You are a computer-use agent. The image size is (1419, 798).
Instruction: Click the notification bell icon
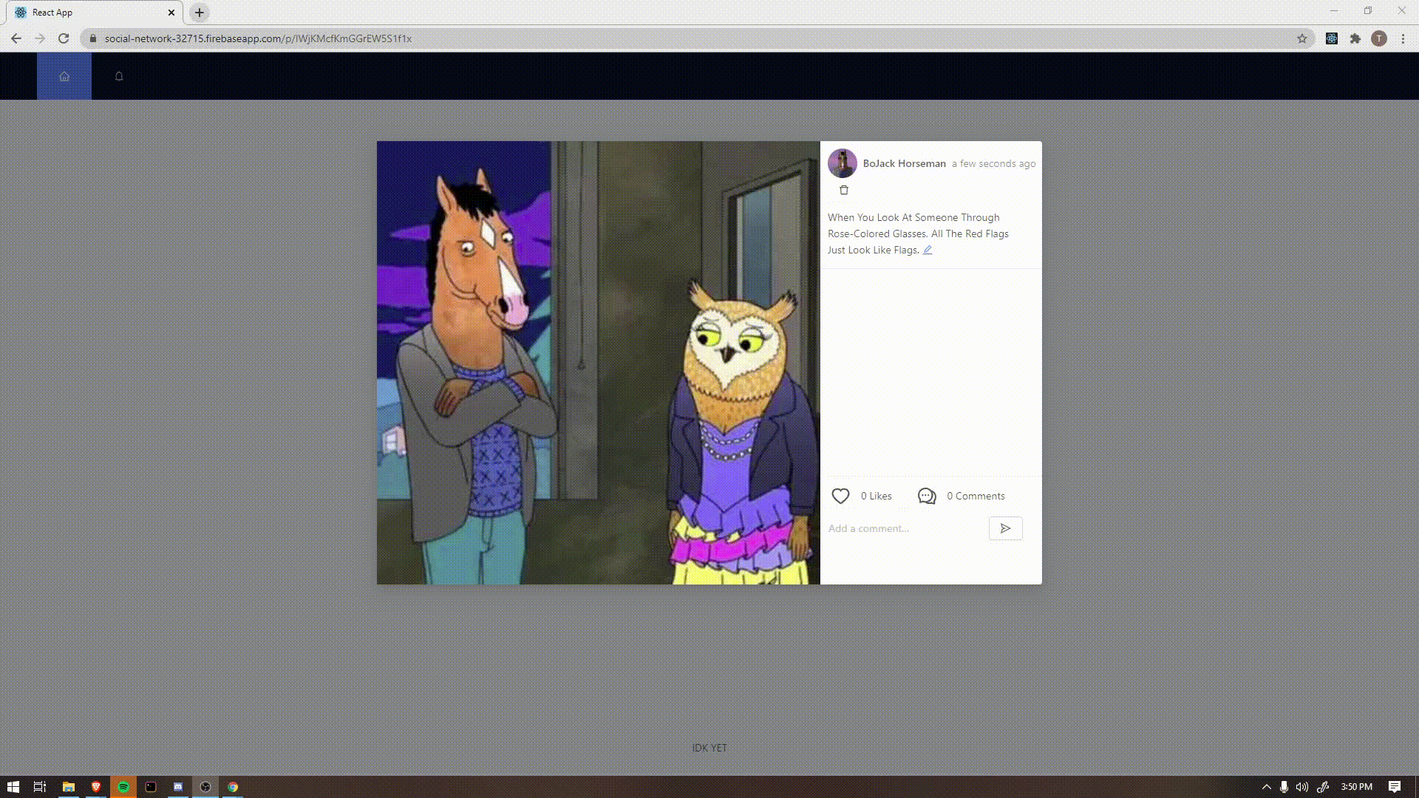(119, 76)
